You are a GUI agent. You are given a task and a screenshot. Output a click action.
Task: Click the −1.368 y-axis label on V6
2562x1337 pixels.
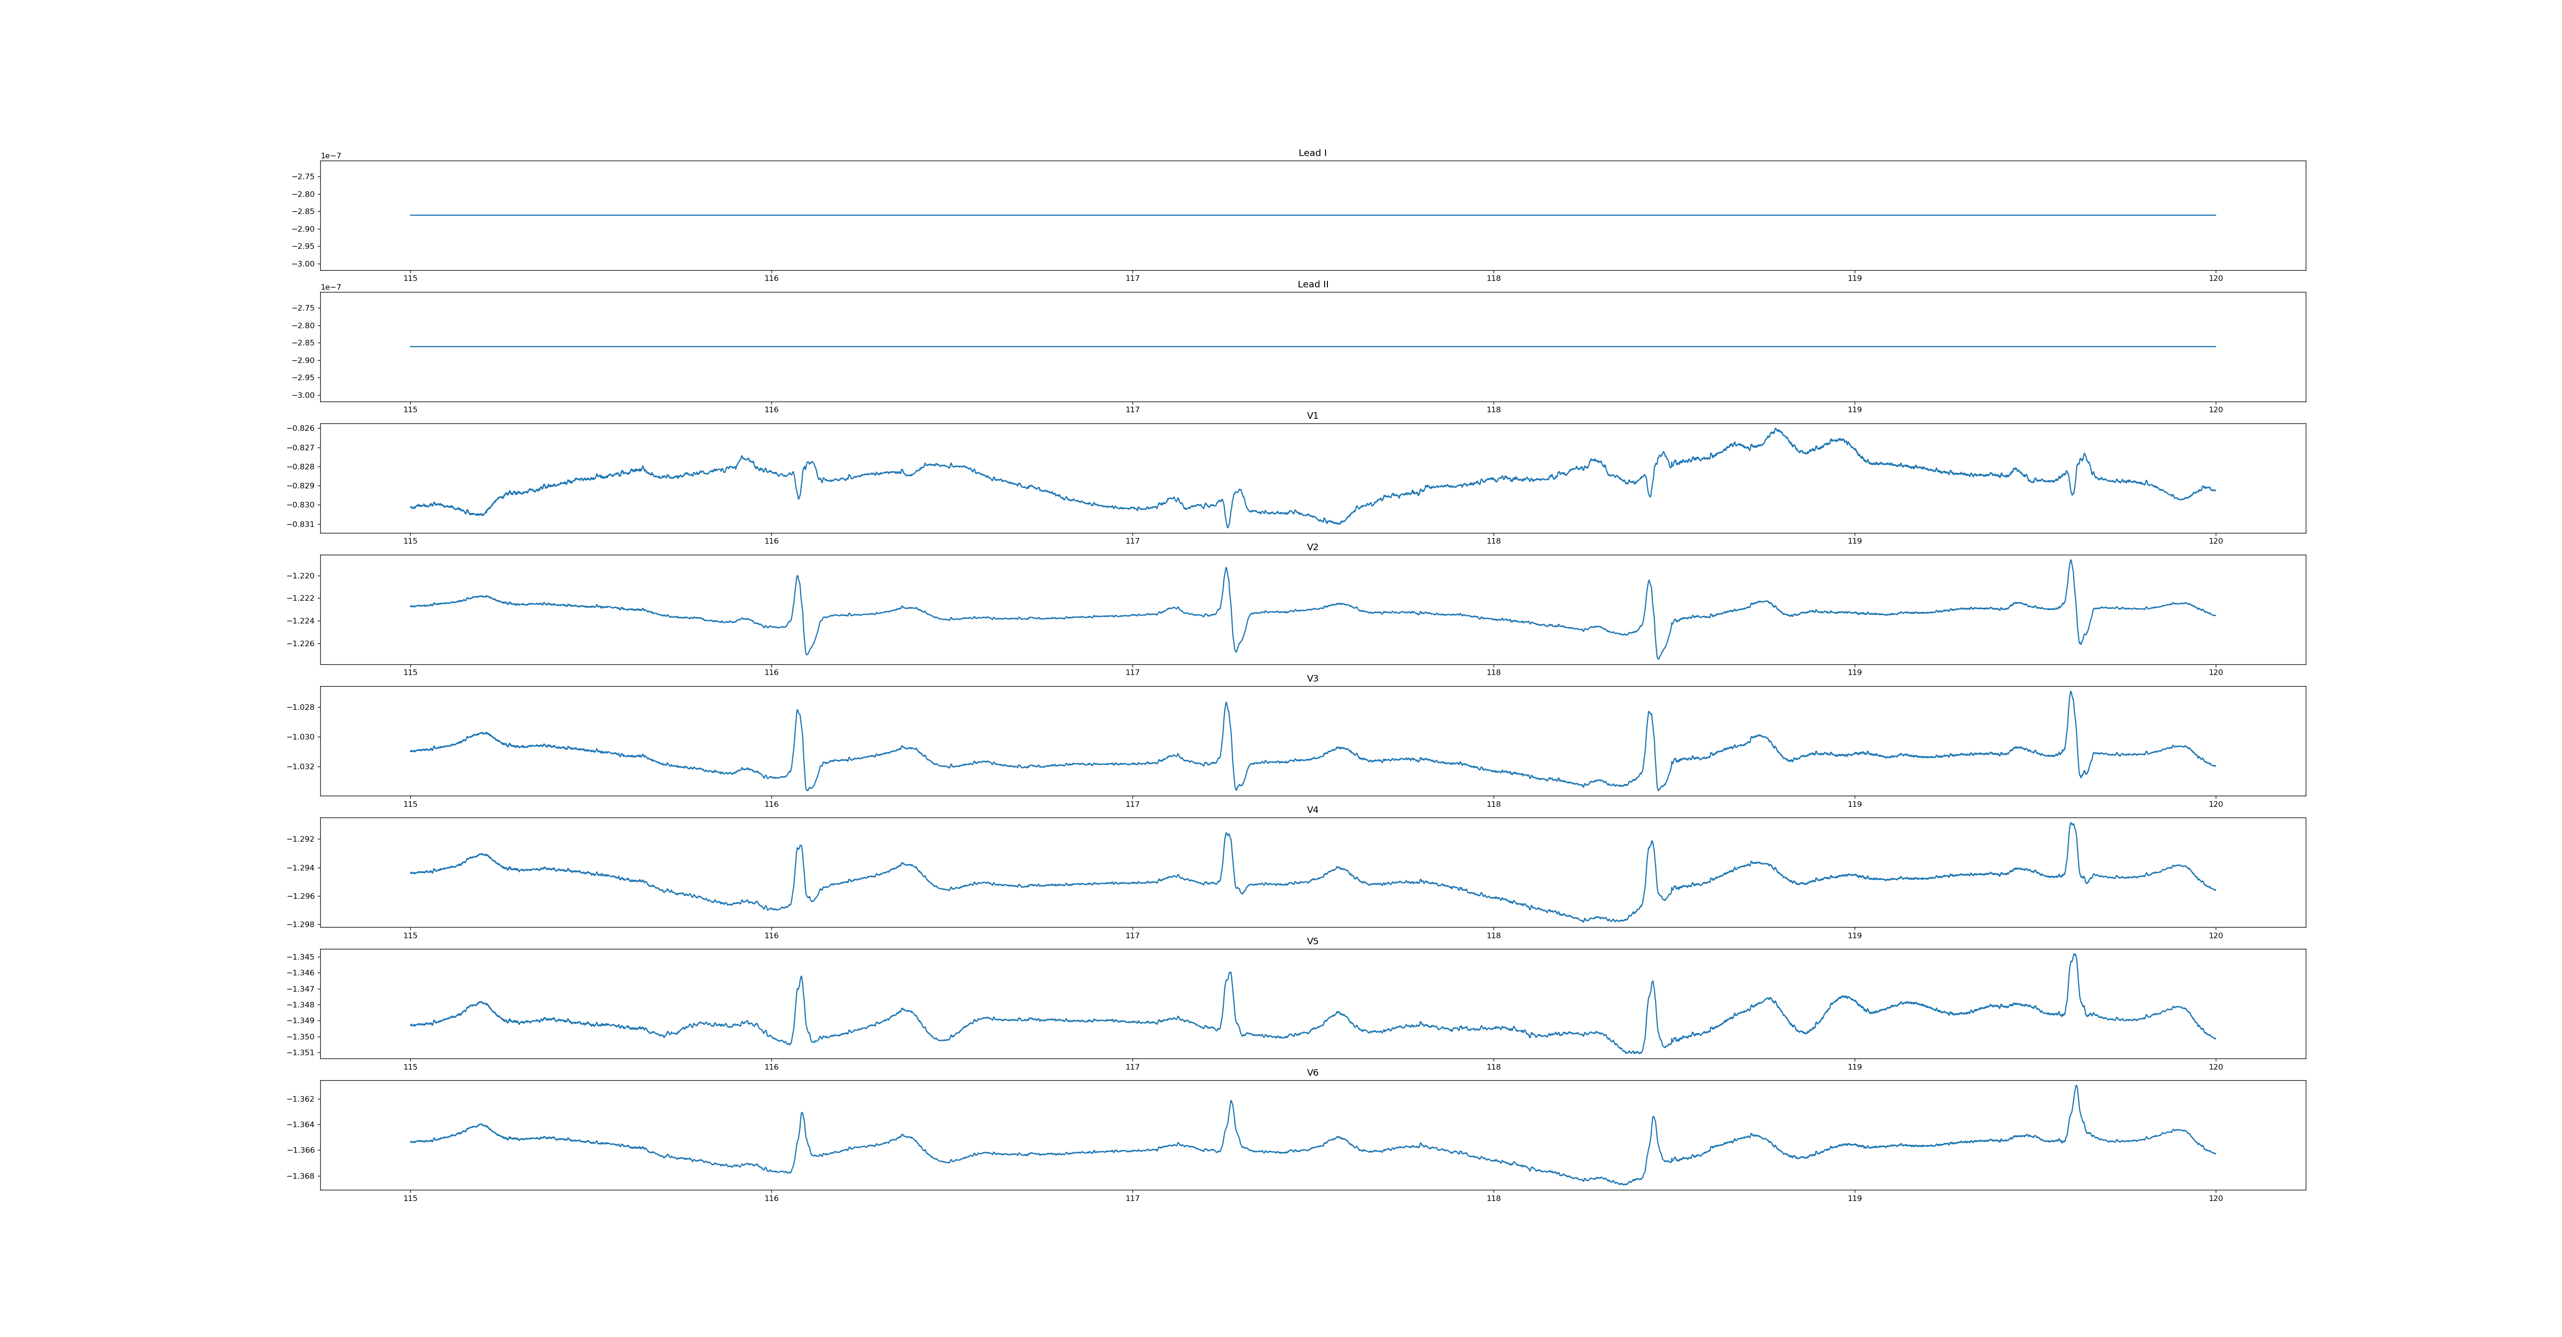(x=300, y=1176)
